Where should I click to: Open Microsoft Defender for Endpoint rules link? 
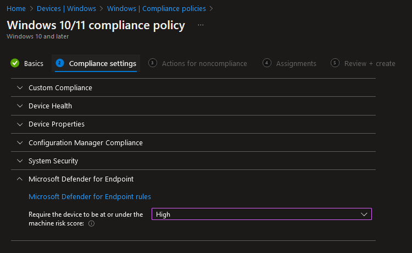(90, 197)
